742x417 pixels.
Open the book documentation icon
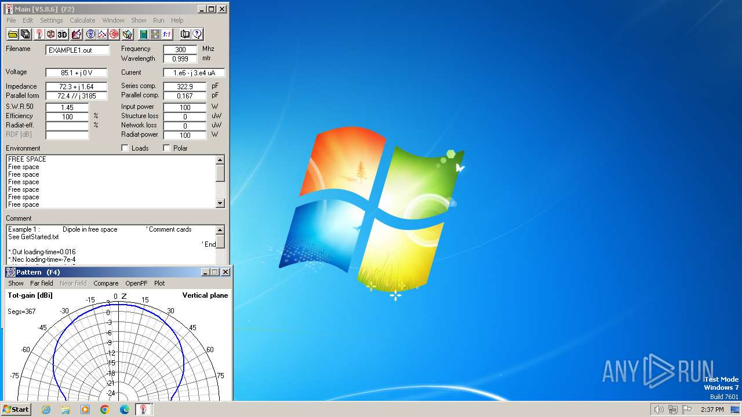coord(185,34)
